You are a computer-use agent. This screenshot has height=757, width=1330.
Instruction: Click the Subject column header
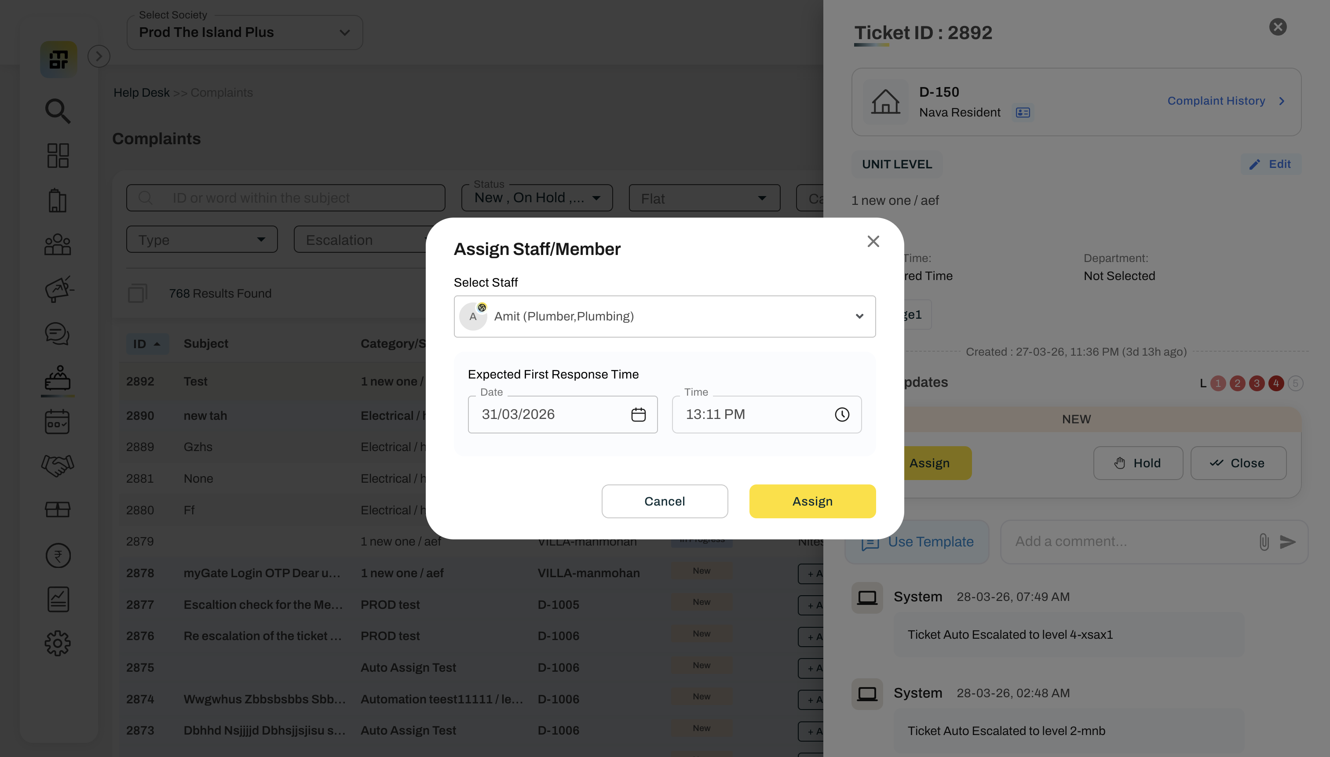point(206,344)
